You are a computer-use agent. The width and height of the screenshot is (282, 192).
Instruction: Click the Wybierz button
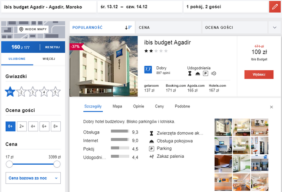259,75
